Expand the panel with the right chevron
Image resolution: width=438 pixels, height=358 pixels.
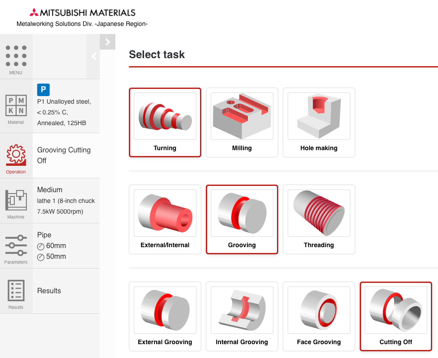coord(107,42)
